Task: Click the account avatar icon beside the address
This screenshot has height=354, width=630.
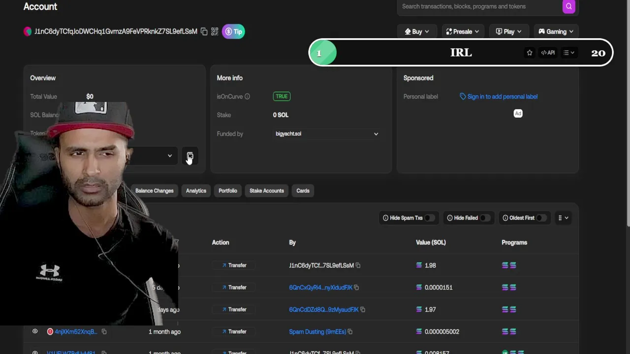Action: click(28, 31)
